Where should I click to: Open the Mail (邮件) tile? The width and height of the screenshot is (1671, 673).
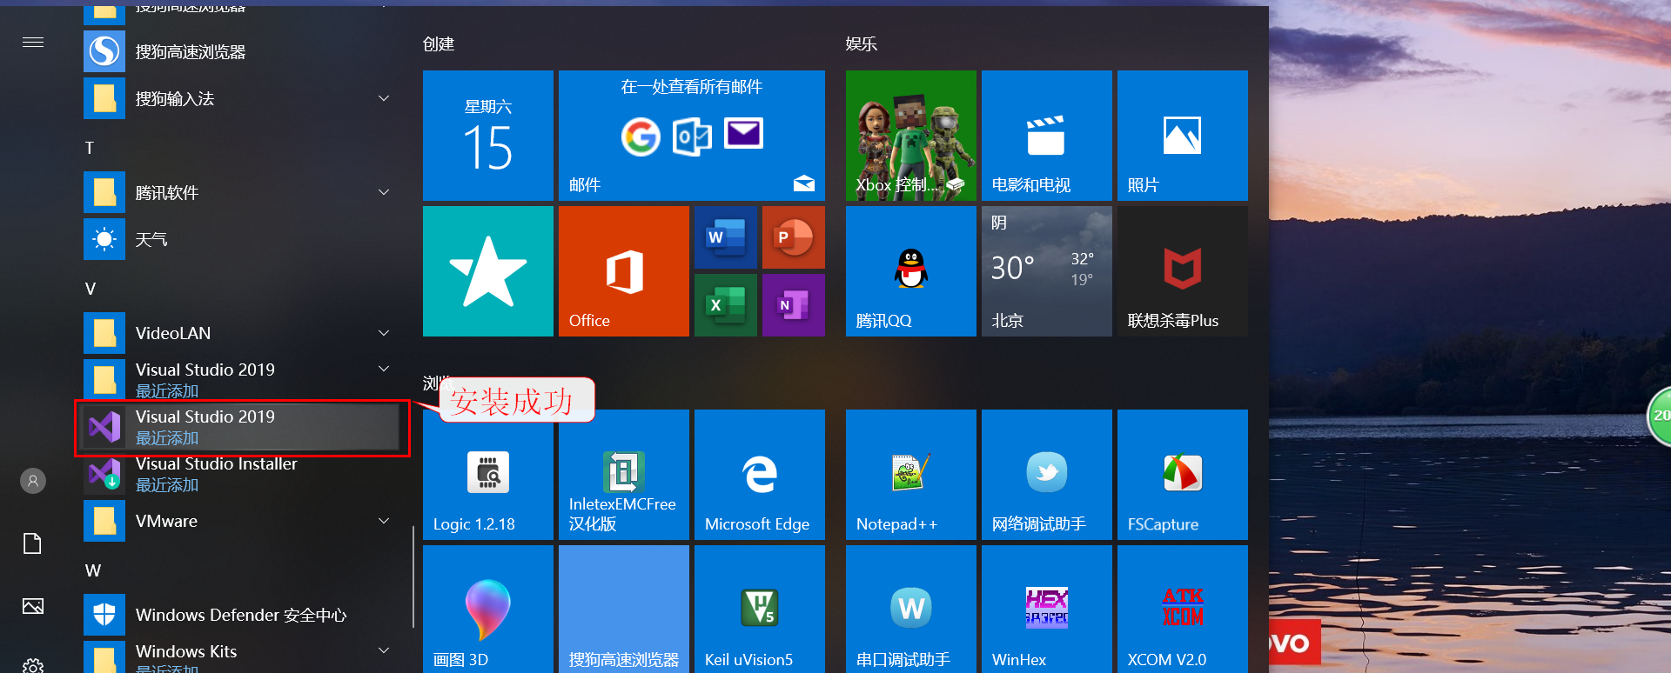692,136
